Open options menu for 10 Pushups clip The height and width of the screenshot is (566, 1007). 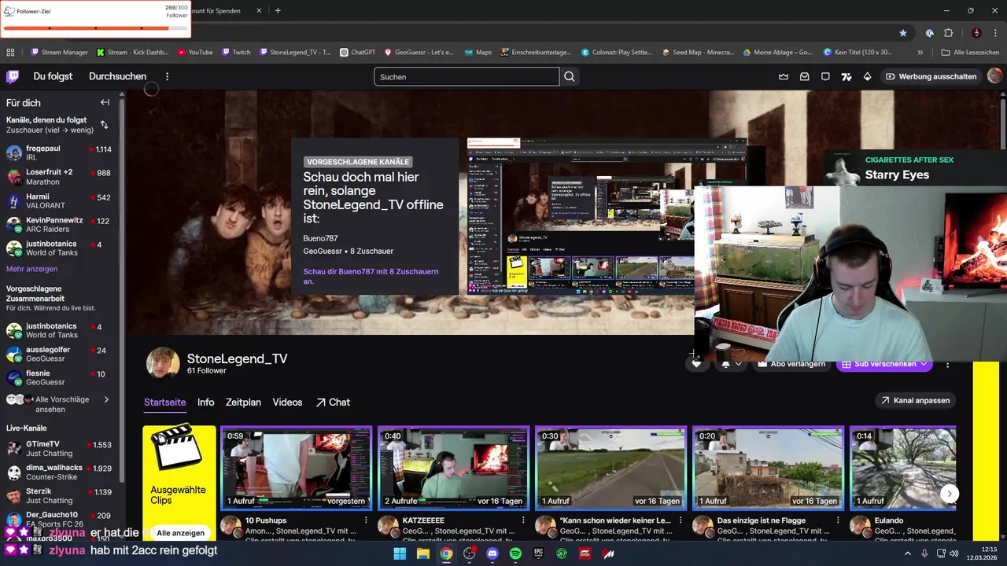point(366,520)
